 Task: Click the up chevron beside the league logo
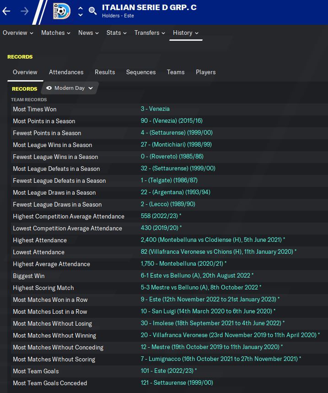coord(81,8)
